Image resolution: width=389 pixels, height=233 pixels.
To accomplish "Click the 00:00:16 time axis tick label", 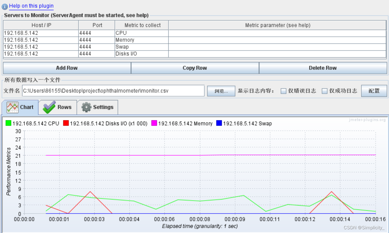I will click(375, 219).
